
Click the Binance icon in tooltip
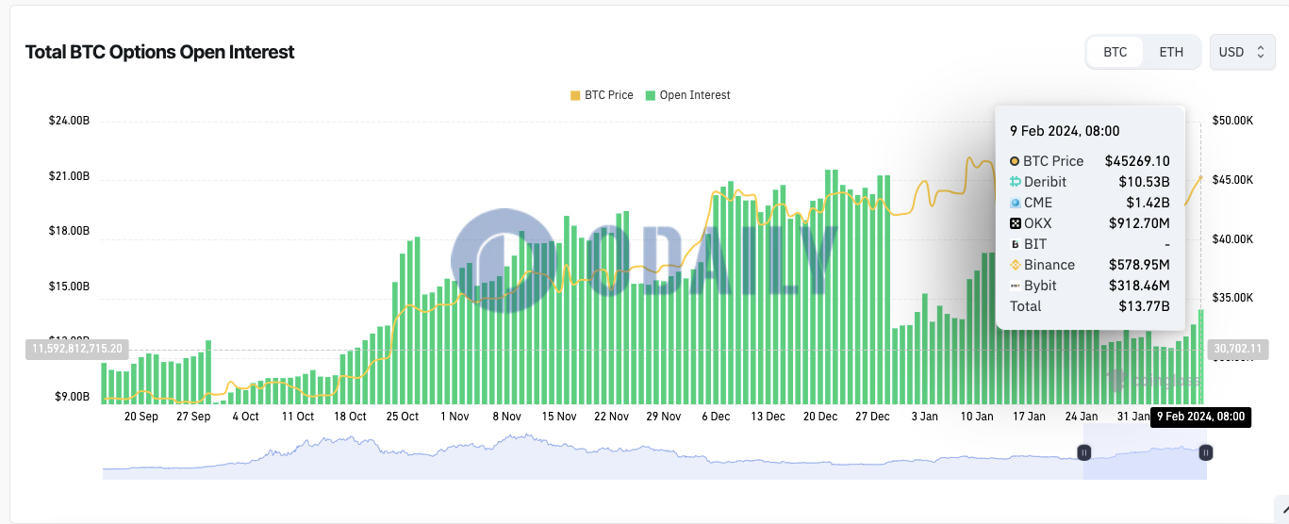click(x=1015, y=265)
